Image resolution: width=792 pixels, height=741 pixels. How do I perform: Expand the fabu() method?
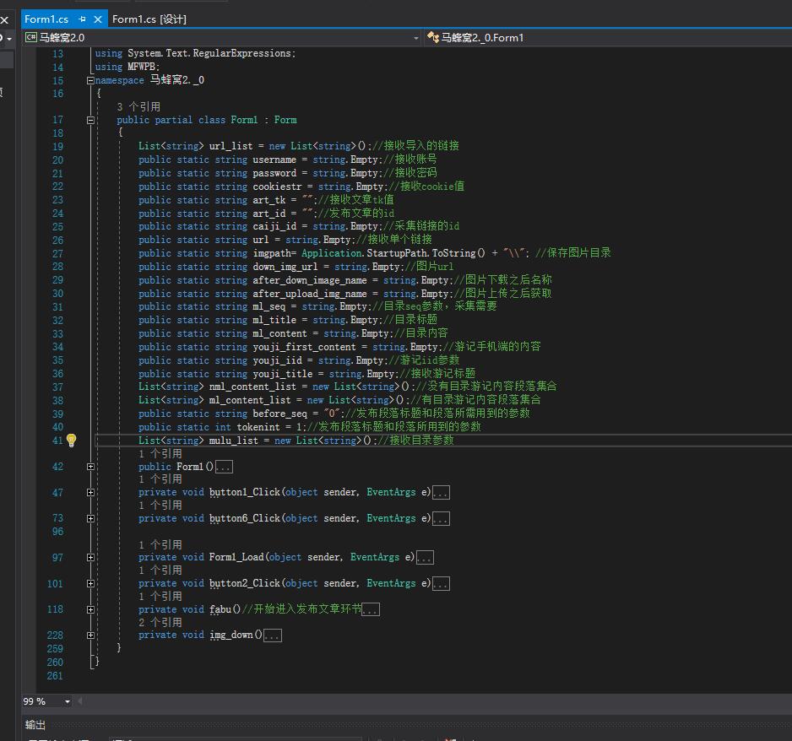pos(90,609)
